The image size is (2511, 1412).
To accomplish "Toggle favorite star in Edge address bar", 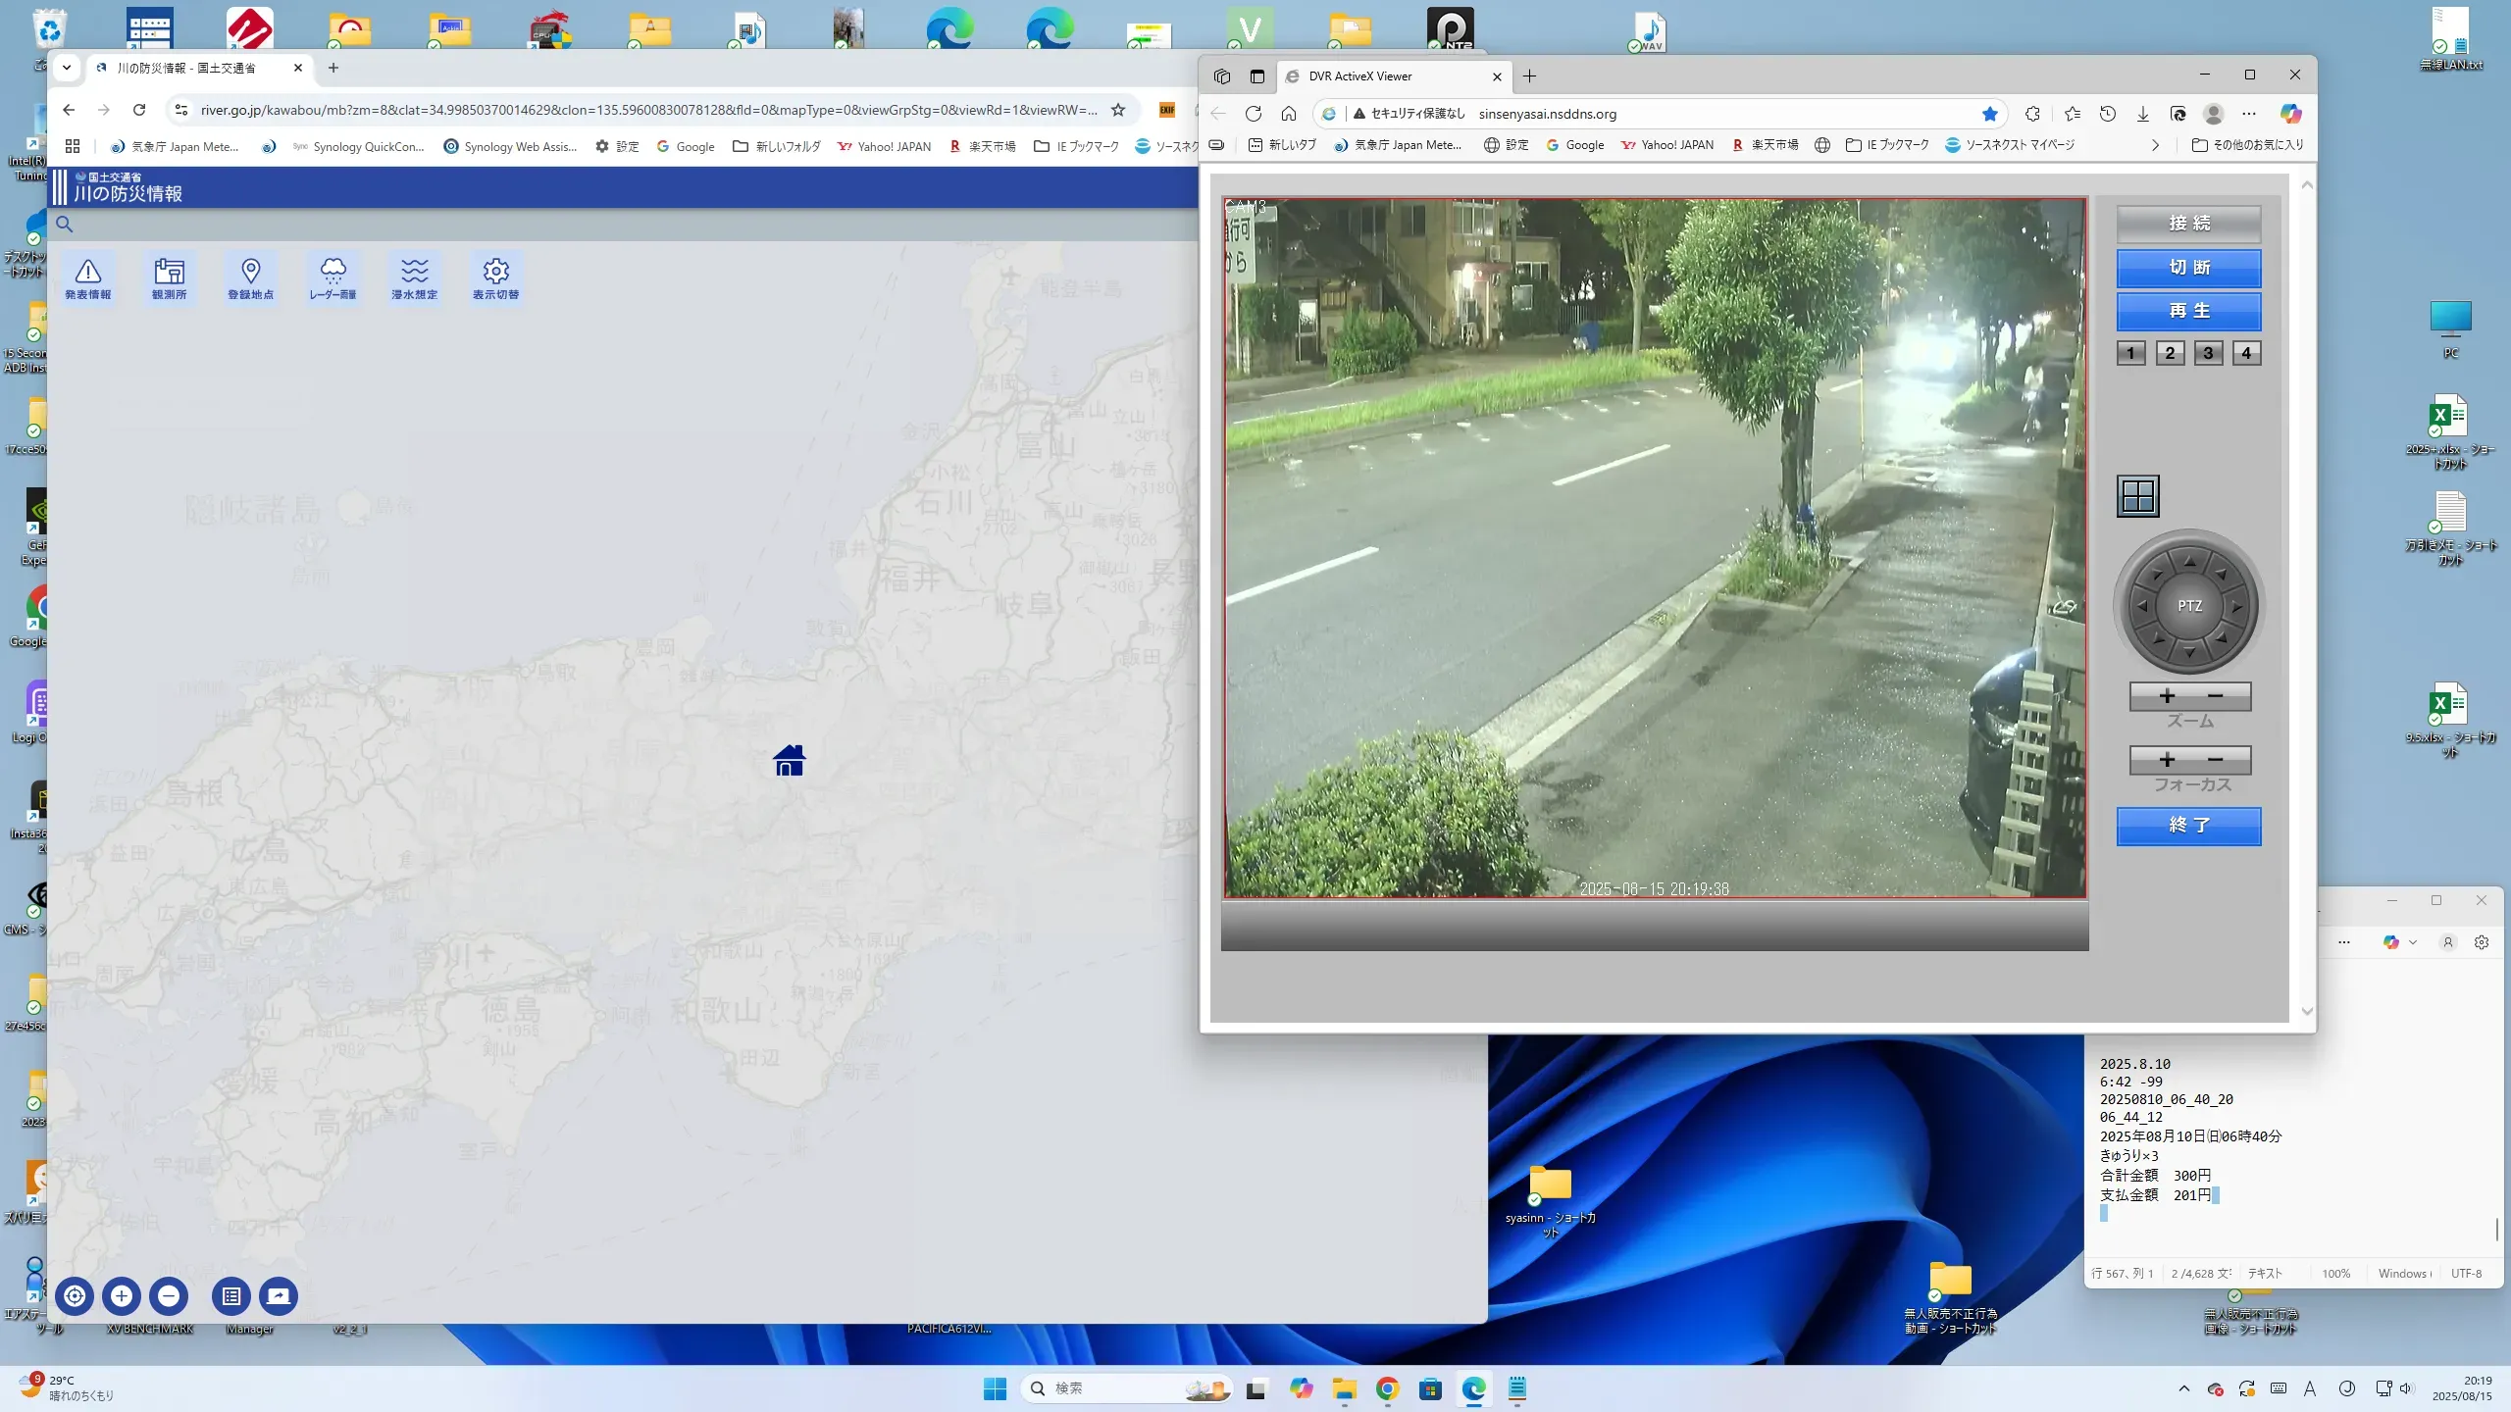I will tap(1989, 114).
